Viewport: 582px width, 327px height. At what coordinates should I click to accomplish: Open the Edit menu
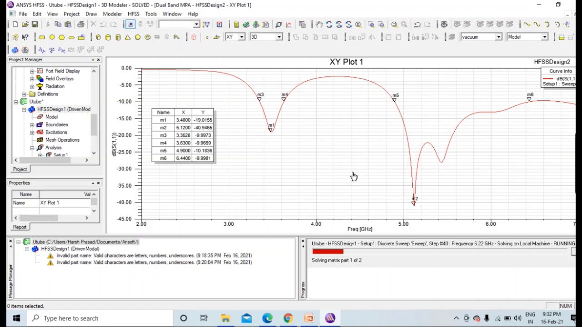tap(37, 14)
